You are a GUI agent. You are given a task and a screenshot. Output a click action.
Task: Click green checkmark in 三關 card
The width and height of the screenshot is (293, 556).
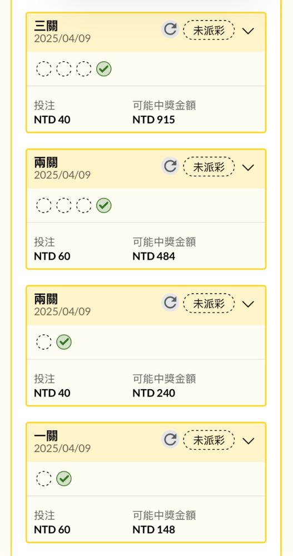[x=104, y=69]
